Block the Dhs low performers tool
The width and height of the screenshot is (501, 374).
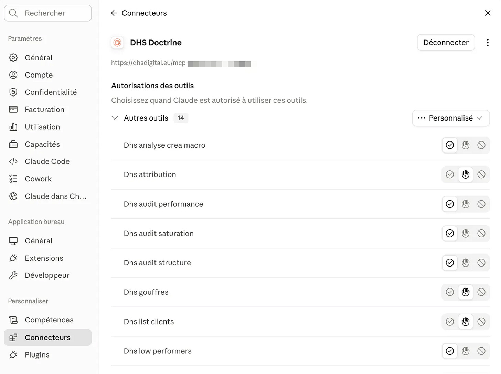point(481,351)
